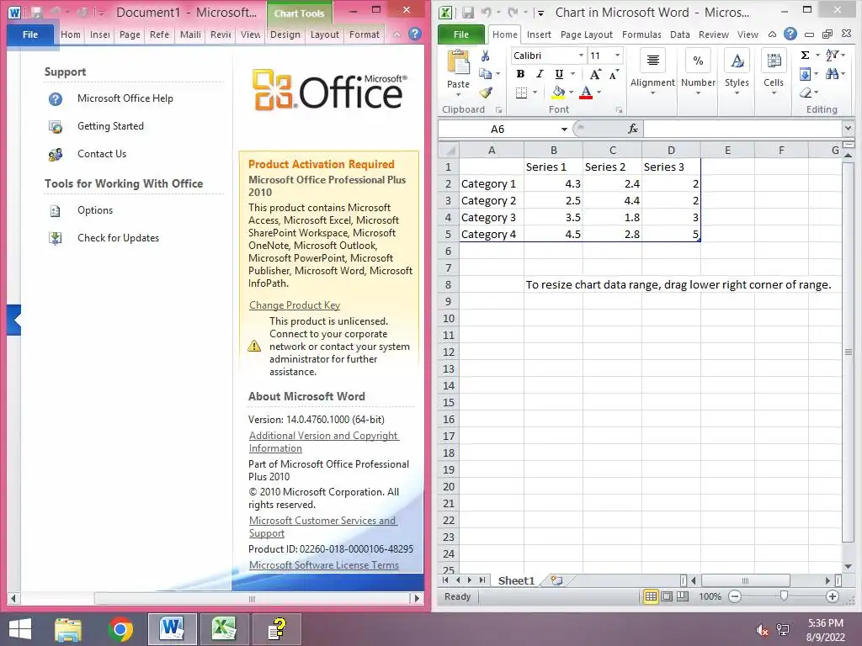The height and width of the screenshot is (646, 862).
Task: Open Microsoft Software License Terms link
Action: point(324,564)
